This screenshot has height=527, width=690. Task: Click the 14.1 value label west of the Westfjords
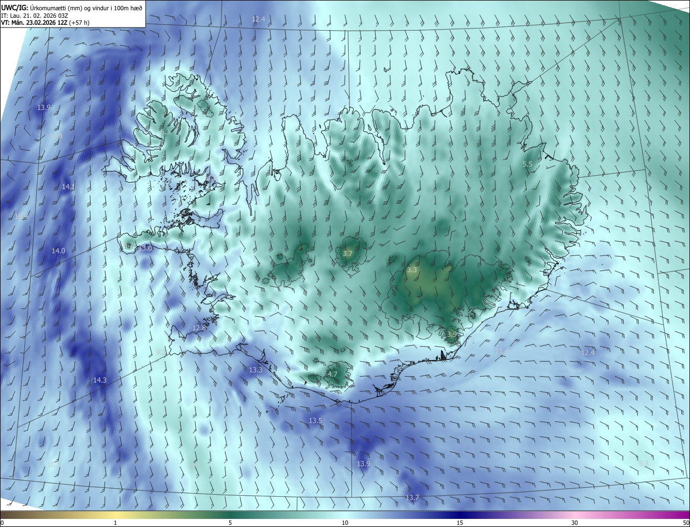(68, 186)
